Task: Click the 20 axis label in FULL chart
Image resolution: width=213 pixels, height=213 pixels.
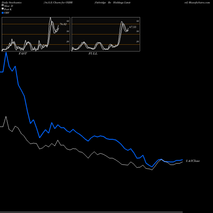Action: [x=138, y=41]
